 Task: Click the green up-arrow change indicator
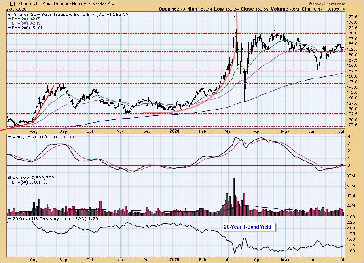click(x=343, y=9)
